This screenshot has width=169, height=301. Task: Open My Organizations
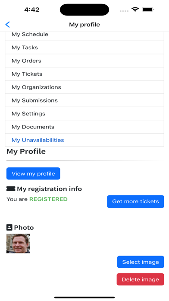pyautogui.click(x=84, y=87)
